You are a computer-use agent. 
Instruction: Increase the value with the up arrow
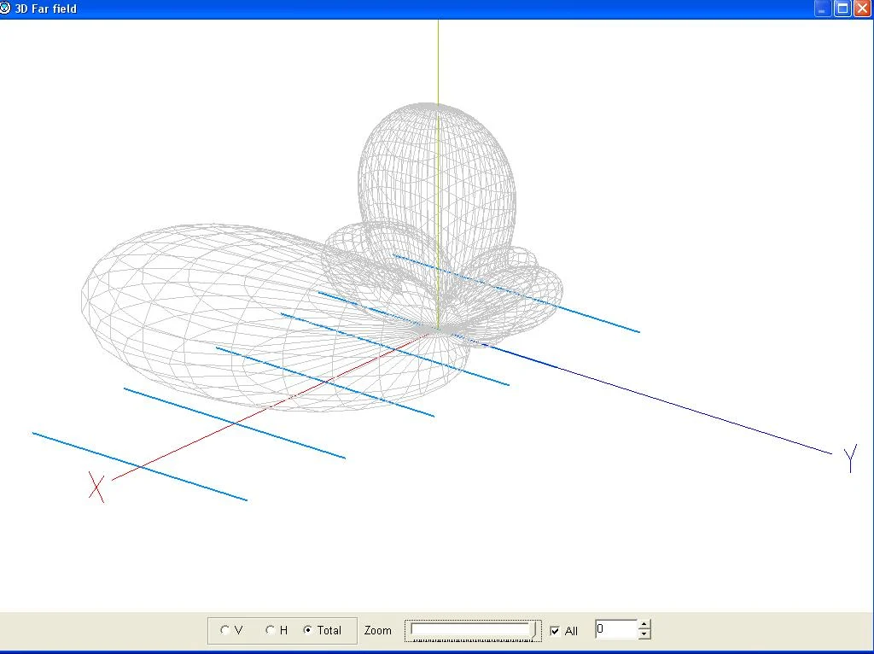point(644,624)
